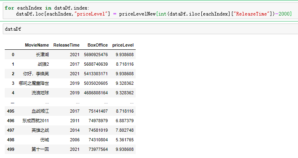Select movie name 血战湘江
The height and width of the screenshot is (158, 298).
coord(40,111)
